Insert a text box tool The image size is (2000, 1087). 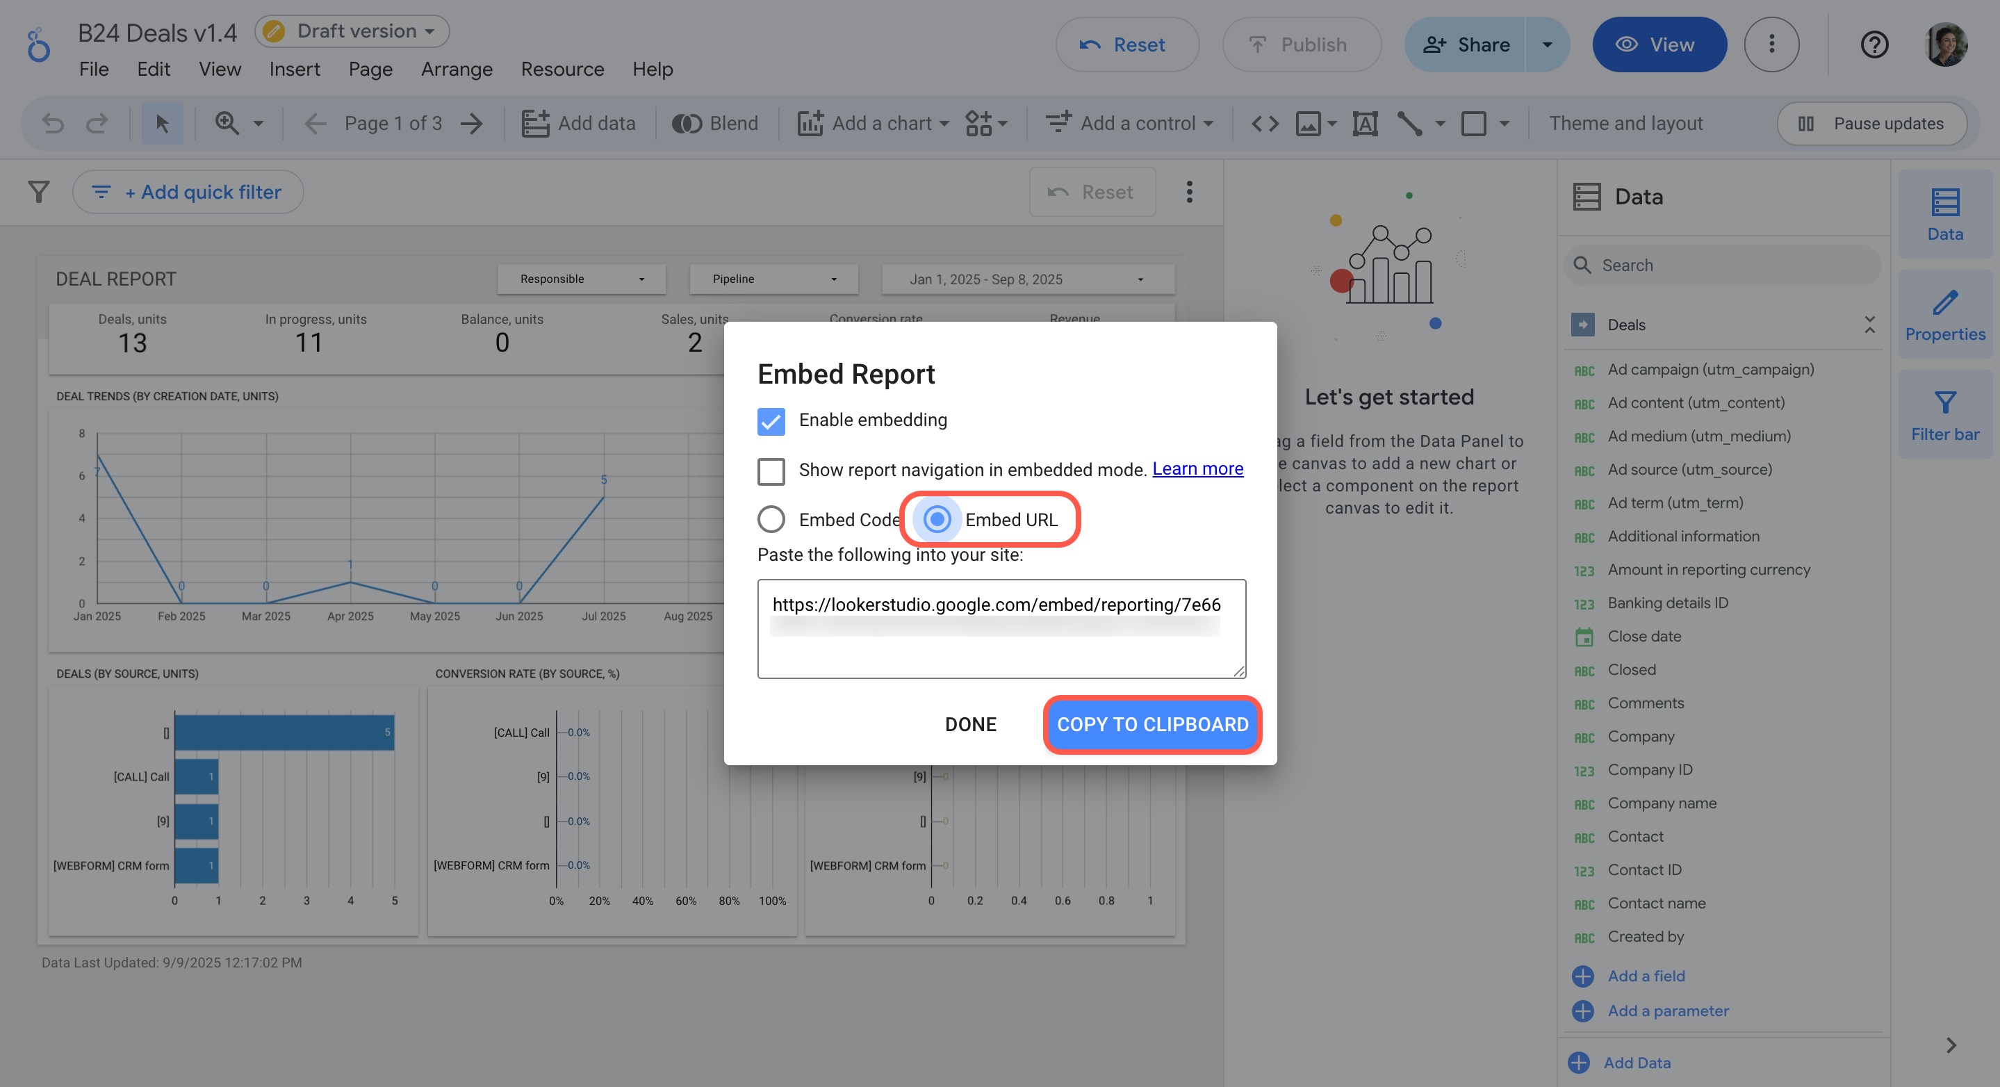point(1365,124)
